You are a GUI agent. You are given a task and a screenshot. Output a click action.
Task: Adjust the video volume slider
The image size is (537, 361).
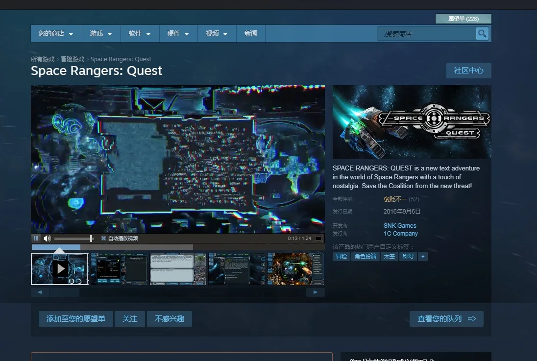tap(73, 239)
